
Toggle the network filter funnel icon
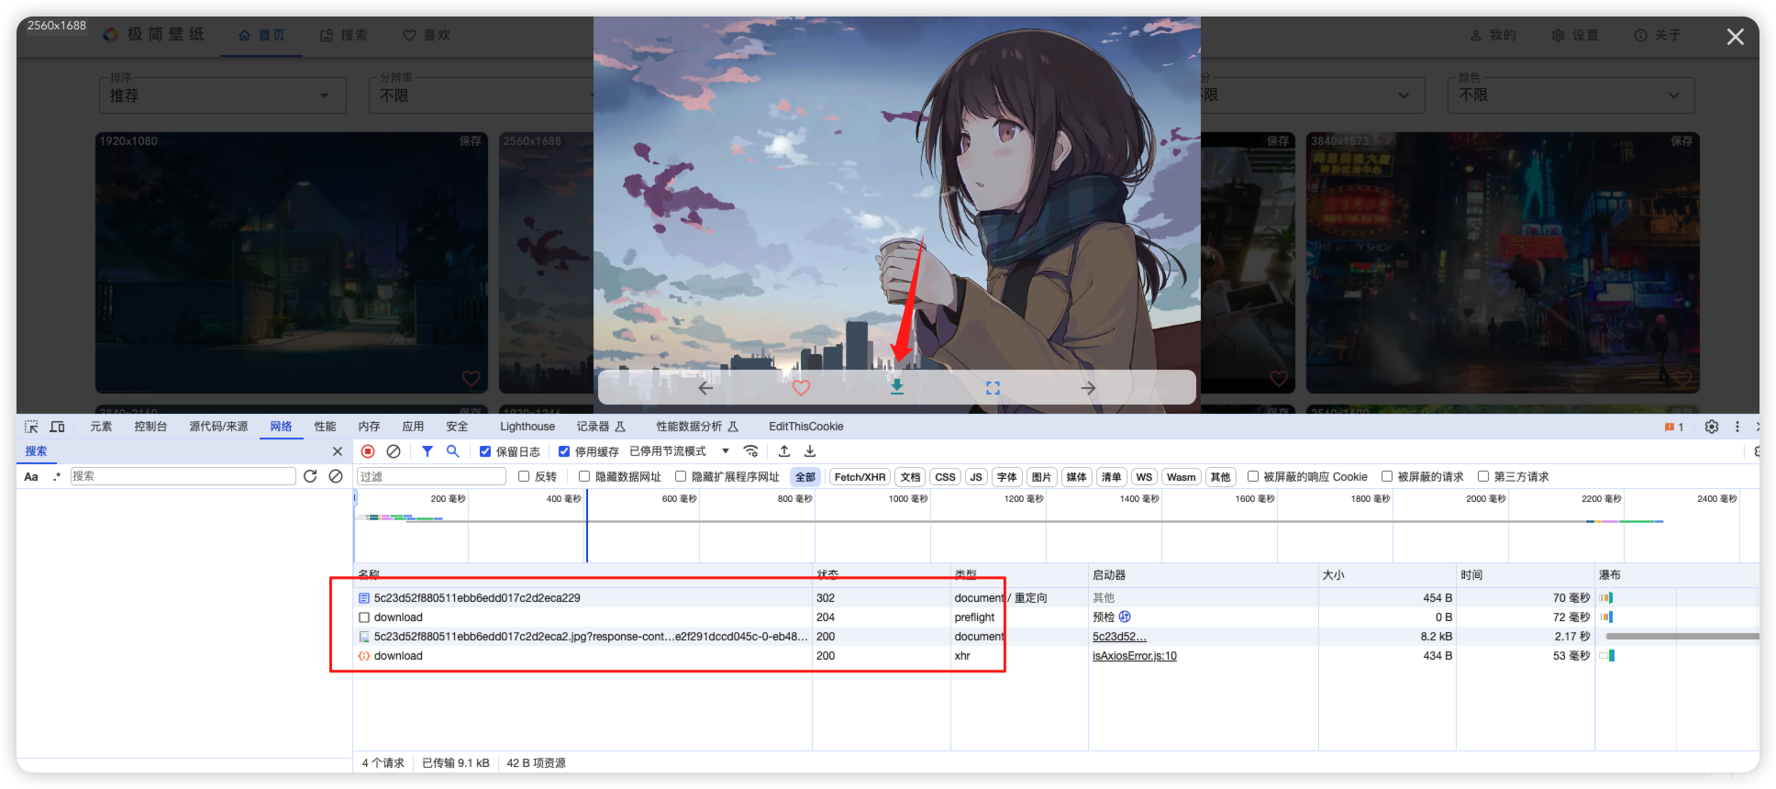(427, 451)
